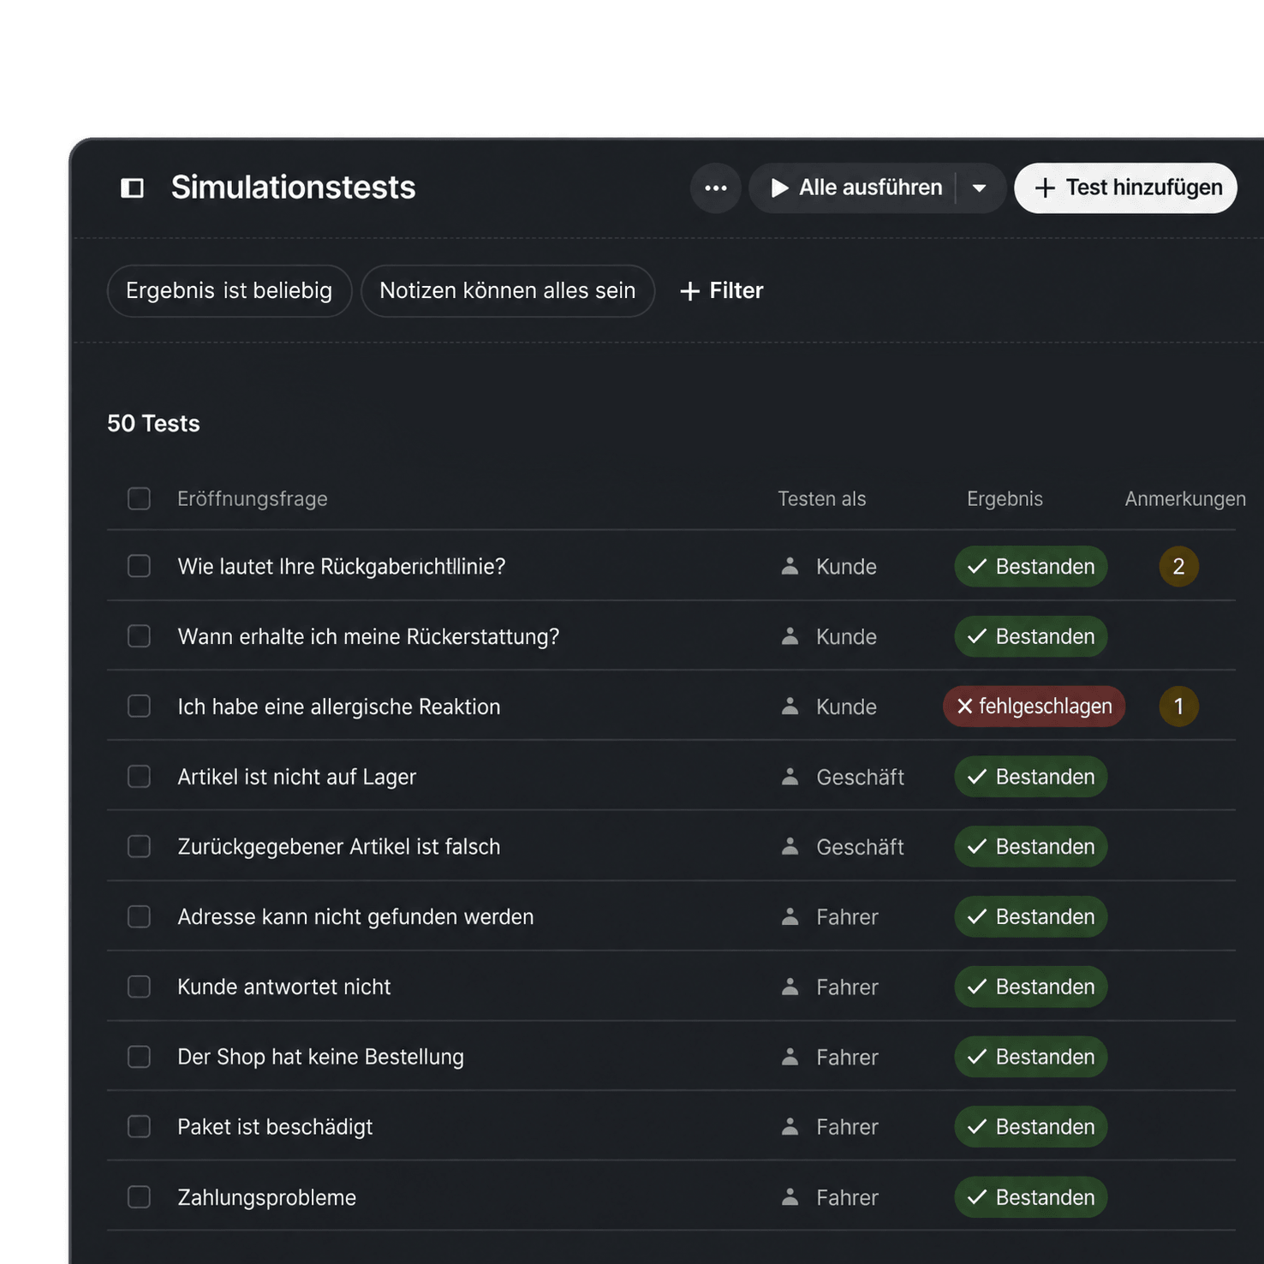Click the Anmerkungen column header
This screenshot has width=1264, height=1264.
1185,498
